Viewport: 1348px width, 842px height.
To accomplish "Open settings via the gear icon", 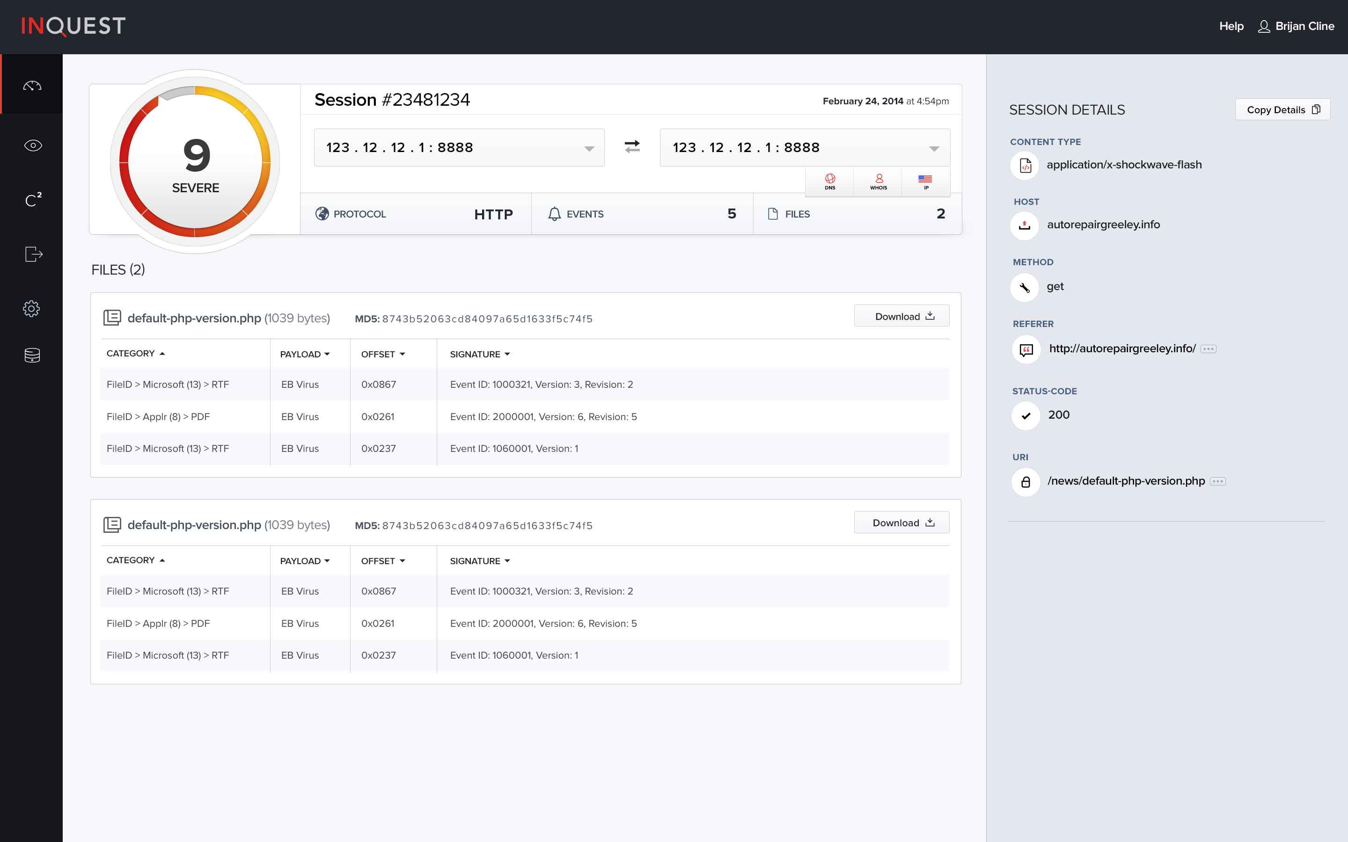I will pyautogui.click(x=32, y=309).
